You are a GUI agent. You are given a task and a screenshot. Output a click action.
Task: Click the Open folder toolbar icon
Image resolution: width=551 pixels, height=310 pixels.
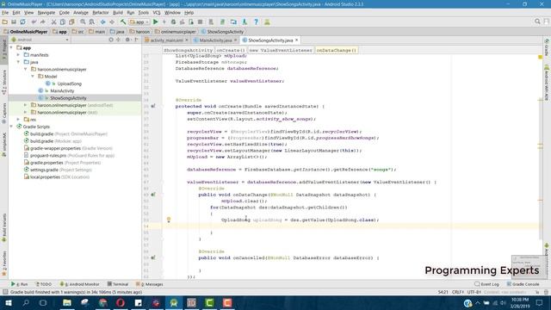click(4, 22)
